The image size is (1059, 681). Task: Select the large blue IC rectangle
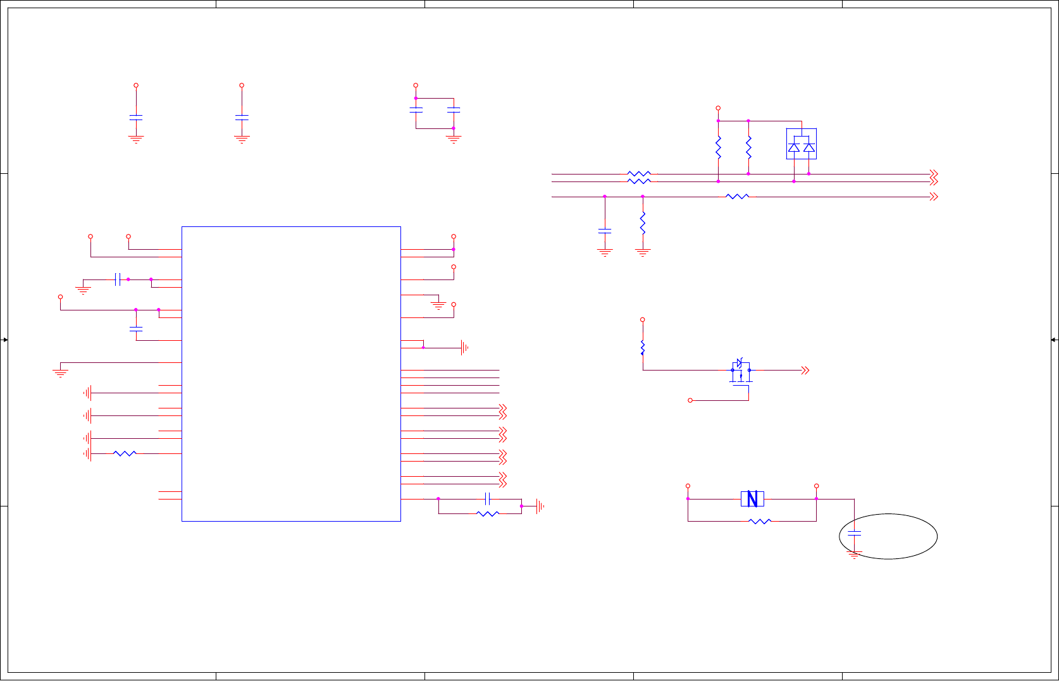point(291,374)
